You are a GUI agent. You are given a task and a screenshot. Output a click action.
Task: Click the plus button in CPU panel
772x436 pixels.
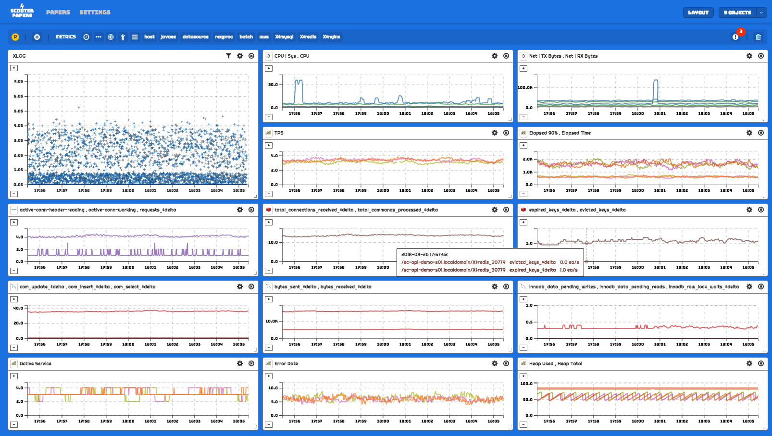(x=269, y=68)
